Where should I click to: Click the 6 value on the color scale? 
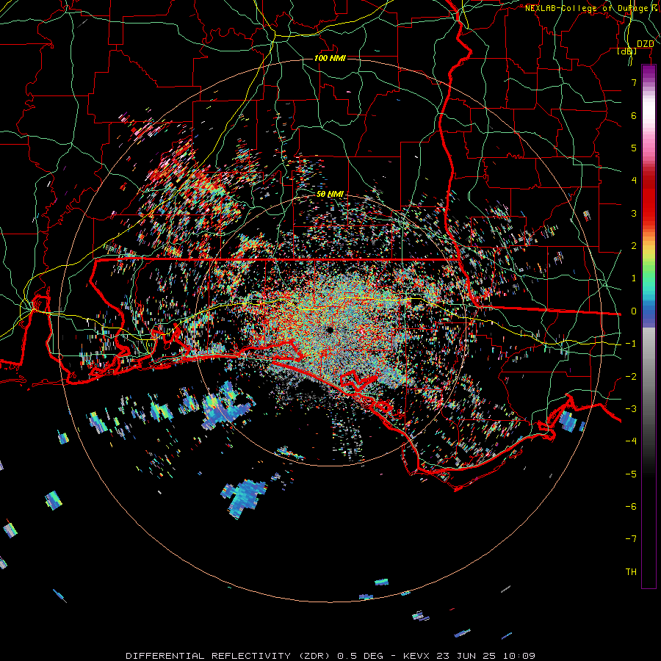tap(634, 115)
